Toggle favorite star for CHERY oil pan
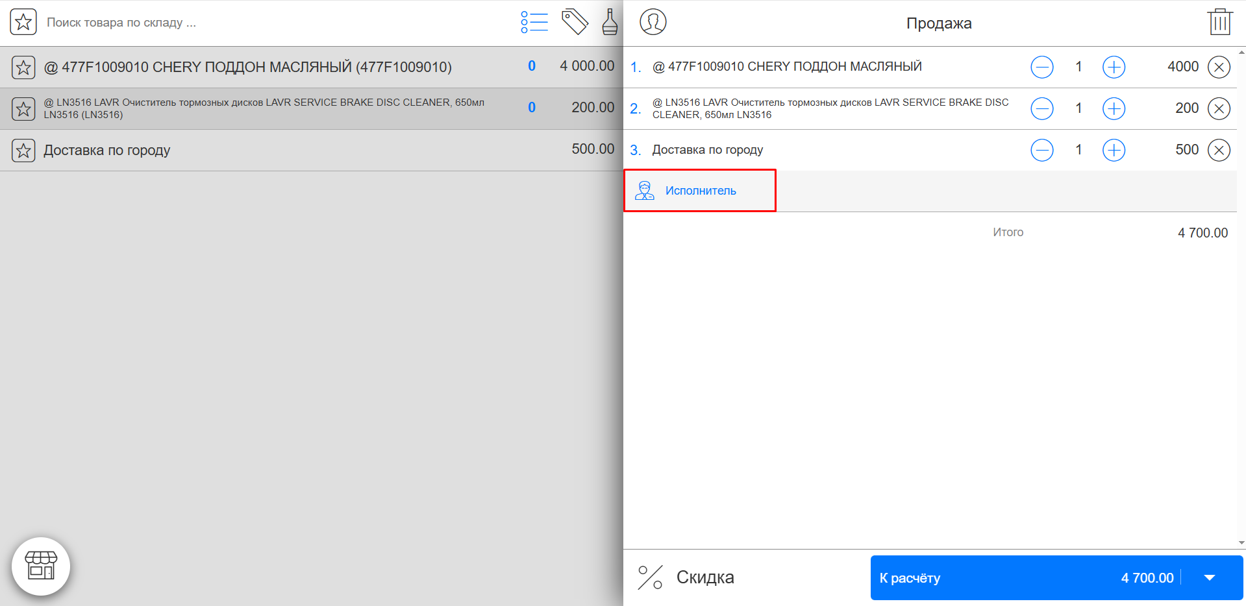 (23, 67)
